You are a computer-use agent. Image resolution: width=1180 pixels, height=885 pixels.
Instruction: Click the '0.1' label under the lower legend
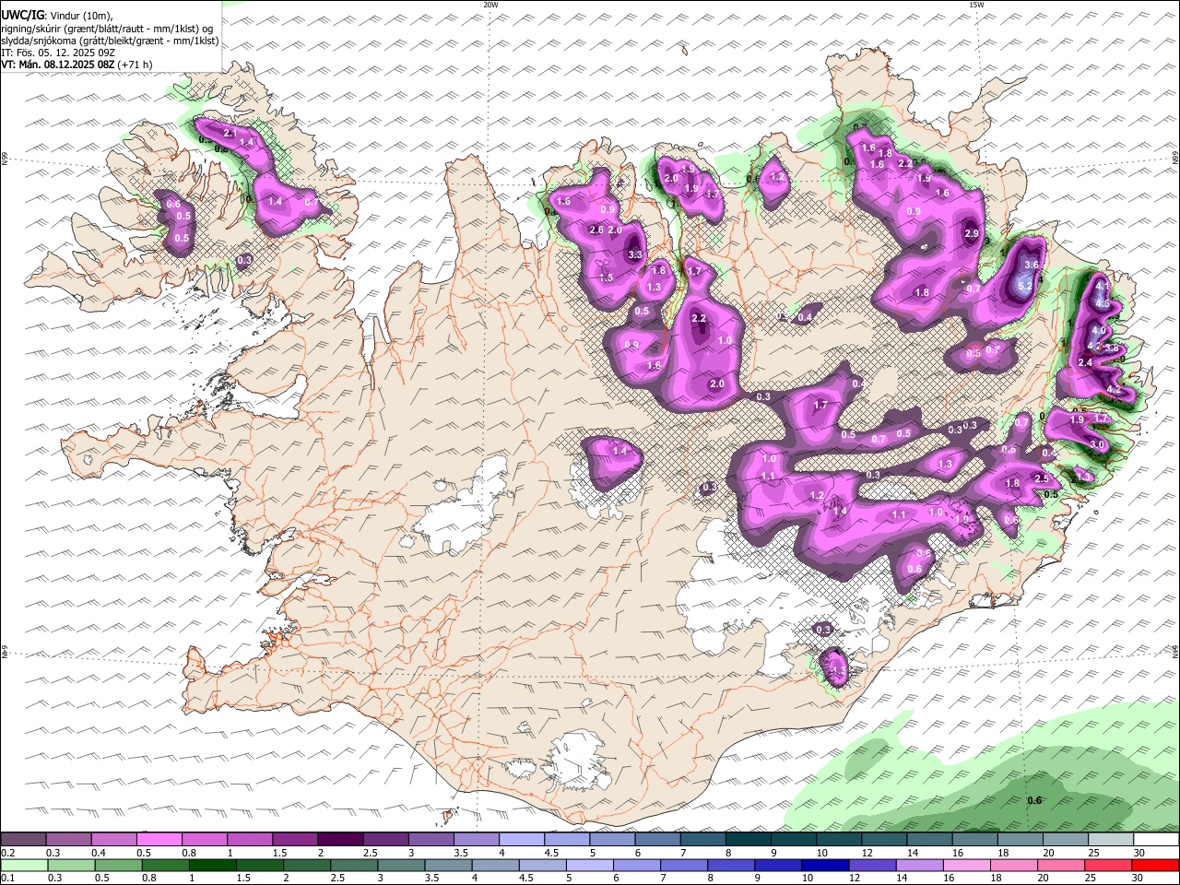coord(8,879)
